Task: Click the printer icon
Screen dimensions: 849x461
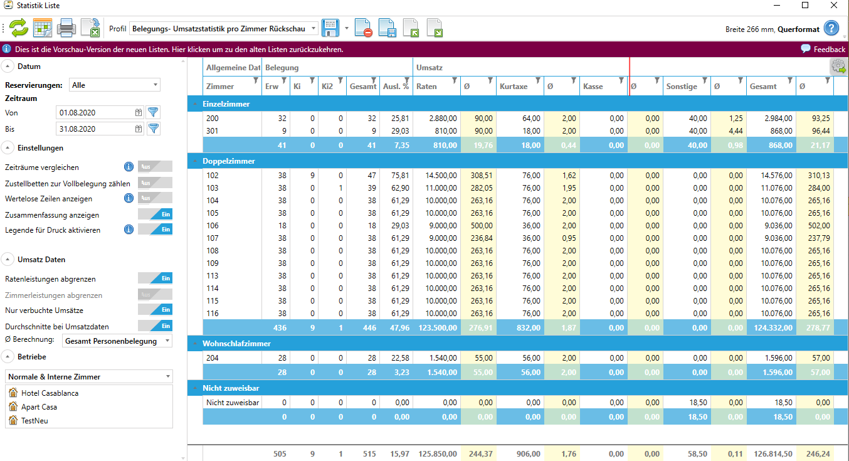Action: point(66,28)
